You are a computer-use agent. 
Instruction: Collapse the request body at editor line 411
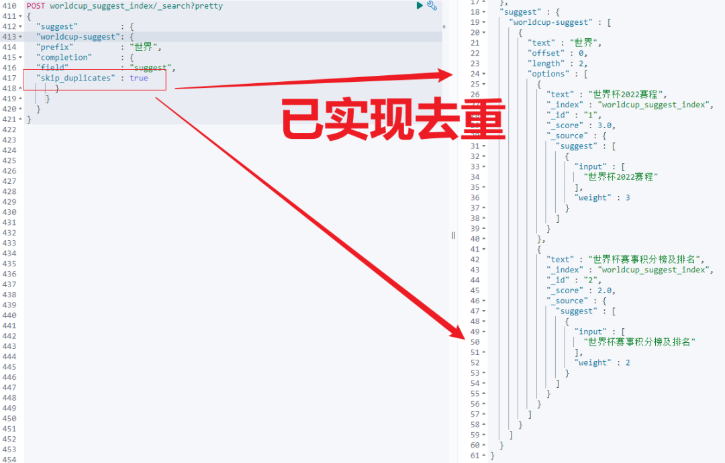(x=20, y=16)
